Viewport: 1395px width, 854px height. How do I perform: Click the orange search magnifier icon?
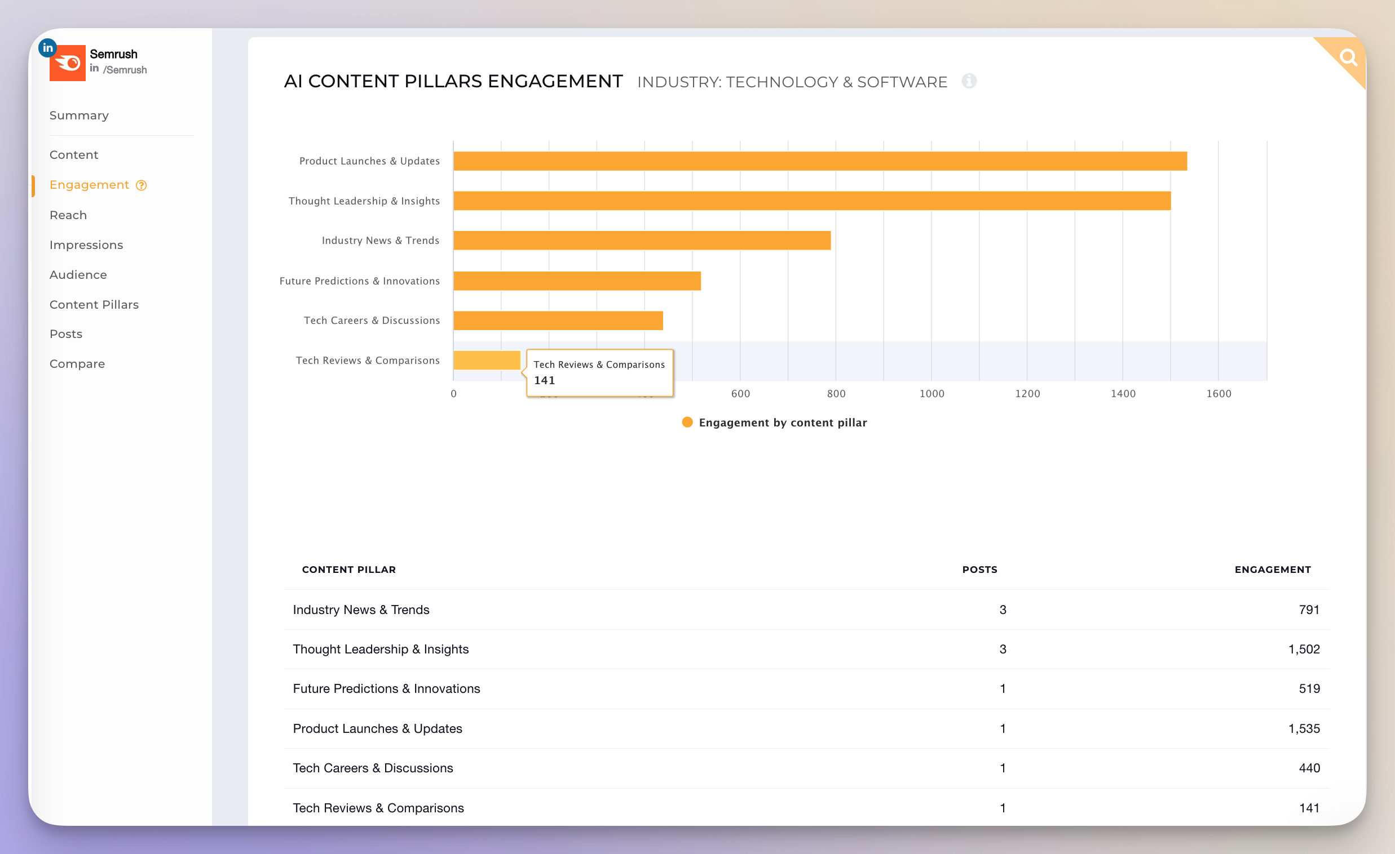1348,57
